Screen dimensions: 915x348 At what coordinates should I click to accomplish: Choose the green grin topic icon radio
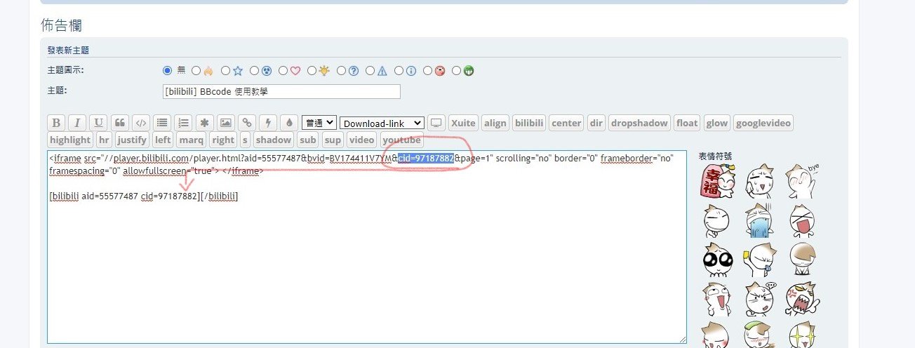click(x=457, y=70)
